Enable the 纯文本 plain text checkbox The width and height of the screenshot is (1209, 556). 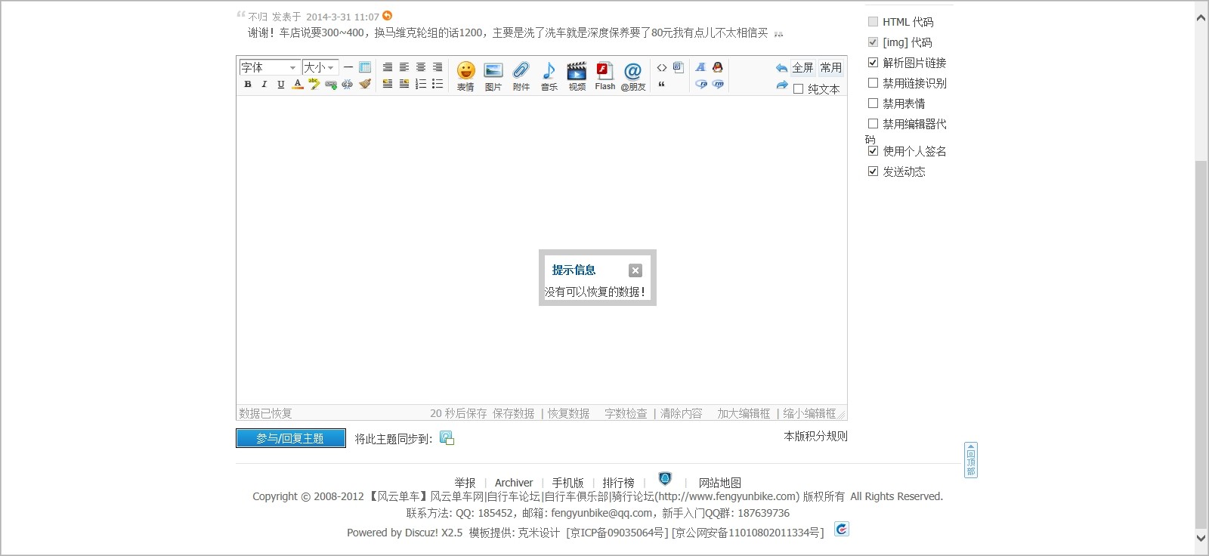click(x=798, y=89)
